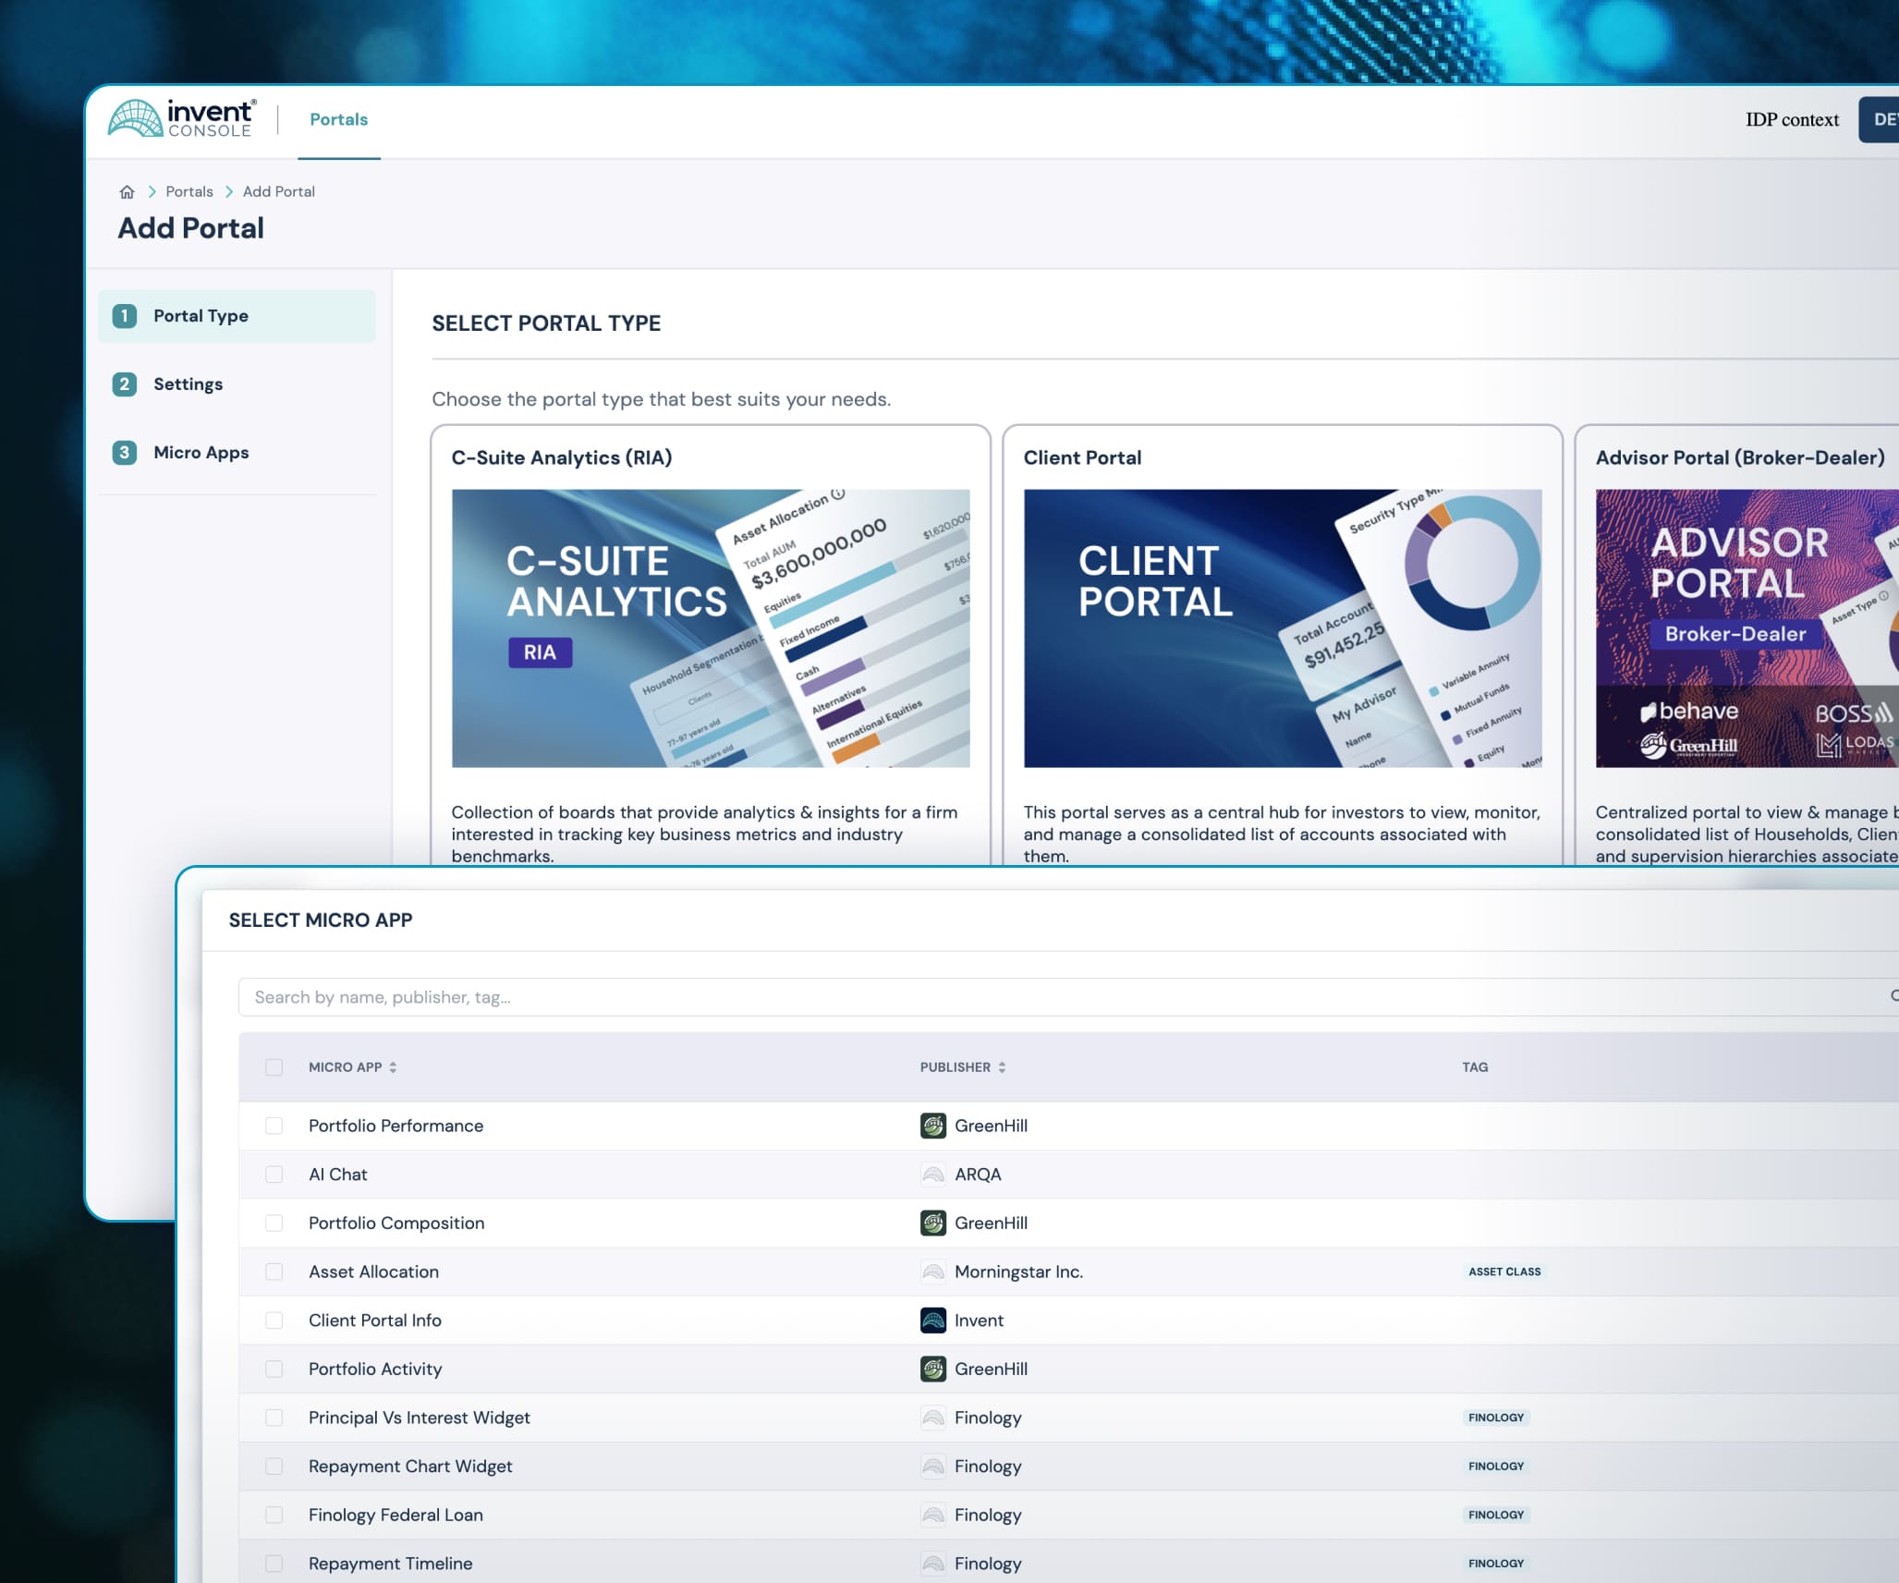The height and width of the screenshot is (1583, 1899).
Task: Open the Portals top navigation tab
Action: [x=338, y=119]
